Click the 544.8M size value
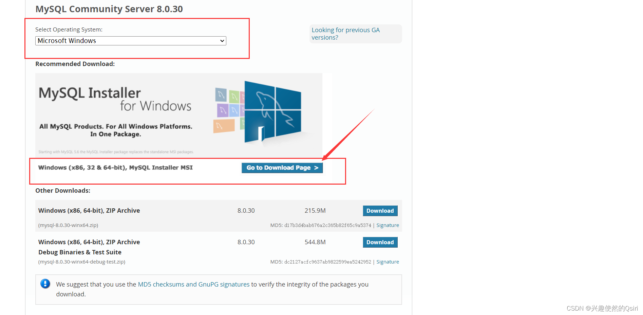The width and height of the screenshot is (643, 315). [315, 242]
